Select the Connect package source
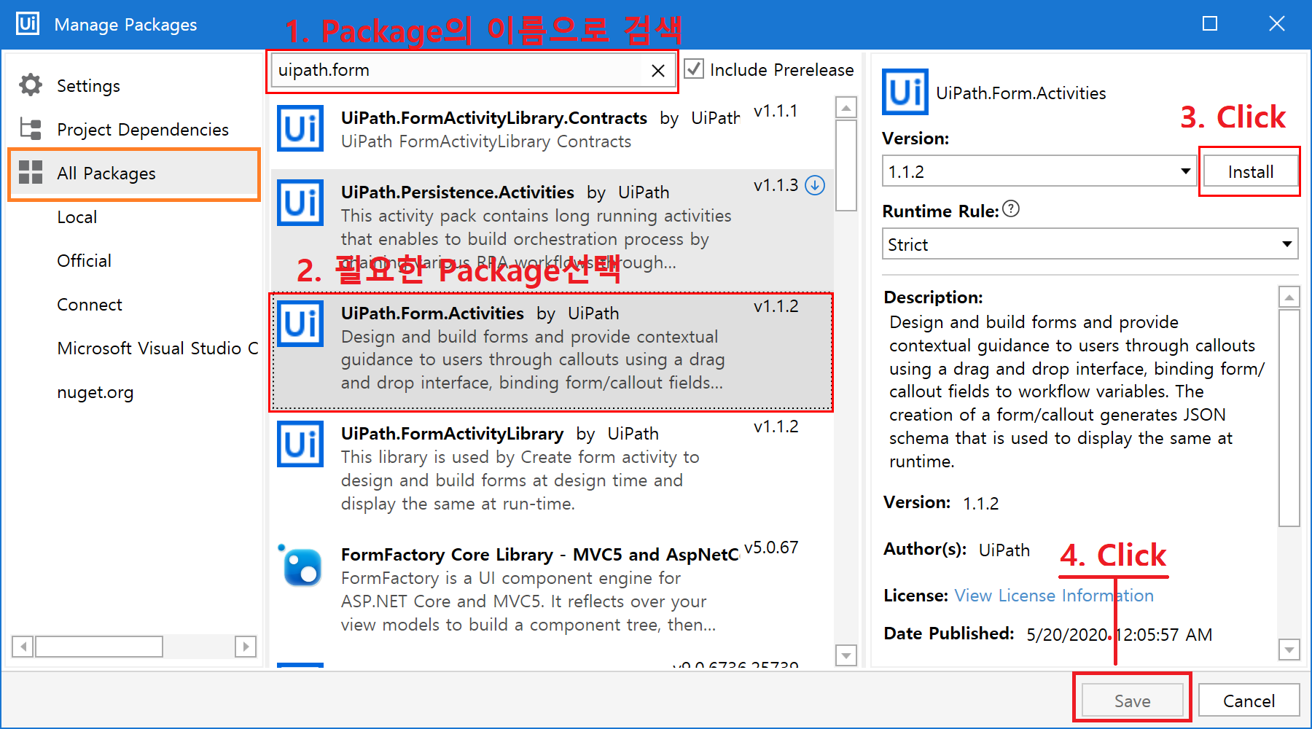The height and width of the screenshot is (729, 1312). (x=90, y=305)
